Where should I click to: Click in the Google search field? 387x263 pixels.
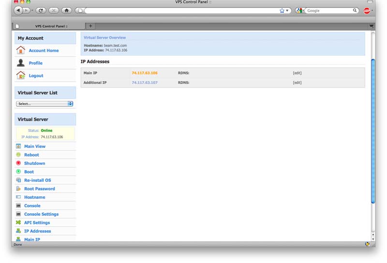point(329,10)
